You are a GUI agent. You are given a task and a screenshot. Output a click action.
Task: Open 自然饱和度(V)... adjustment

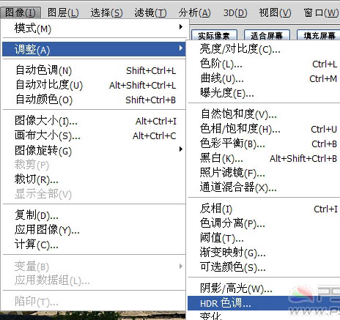[264, 114]
